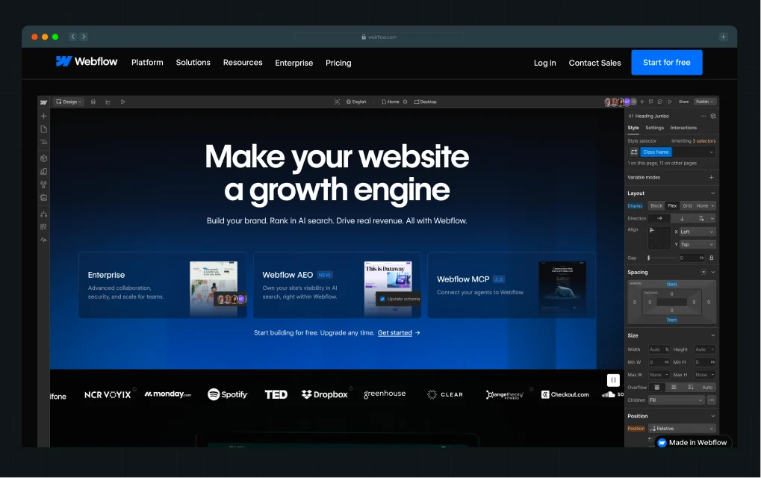The image size is (761, 478).
Task: Click the Webflow logo in site header
Action: [x=87, y=62]
